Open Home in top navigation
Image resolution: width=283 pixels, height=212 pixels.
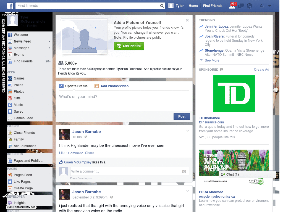(x=193, y=6)
